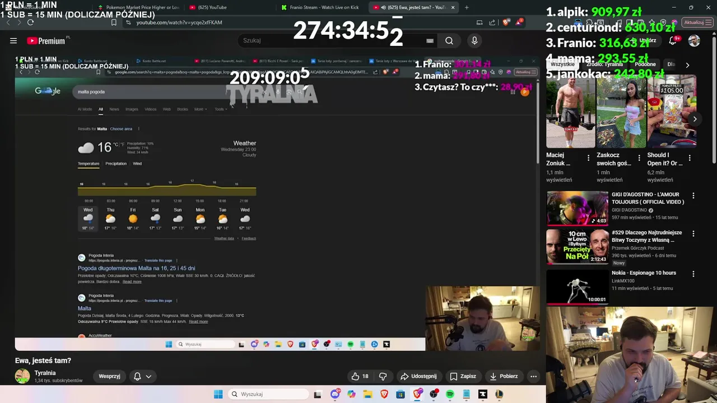Click the magnifier search button on YouTube
This screenshot has width=717, height=403.
[x=449, y=40]
